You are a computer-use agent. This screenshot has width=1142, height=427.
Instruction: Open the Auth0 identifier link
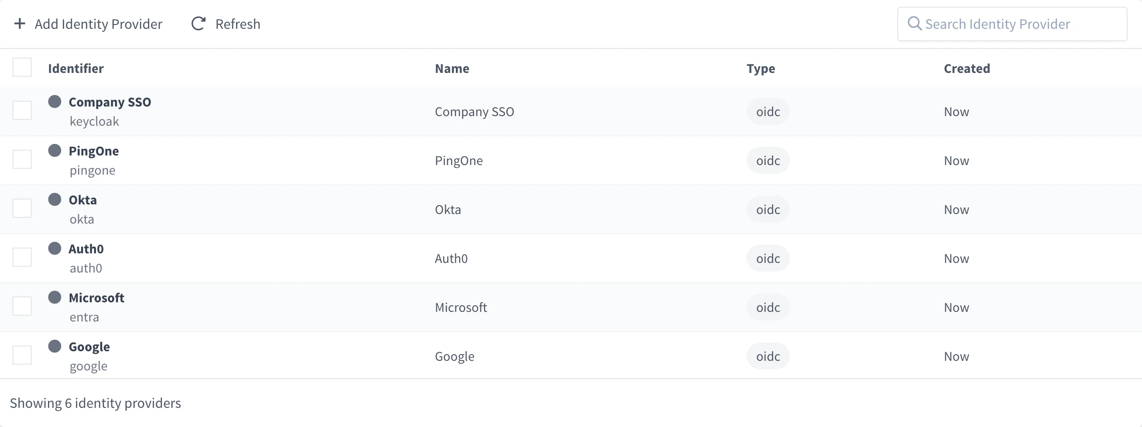pyautogui.click(x=86, y=249)
